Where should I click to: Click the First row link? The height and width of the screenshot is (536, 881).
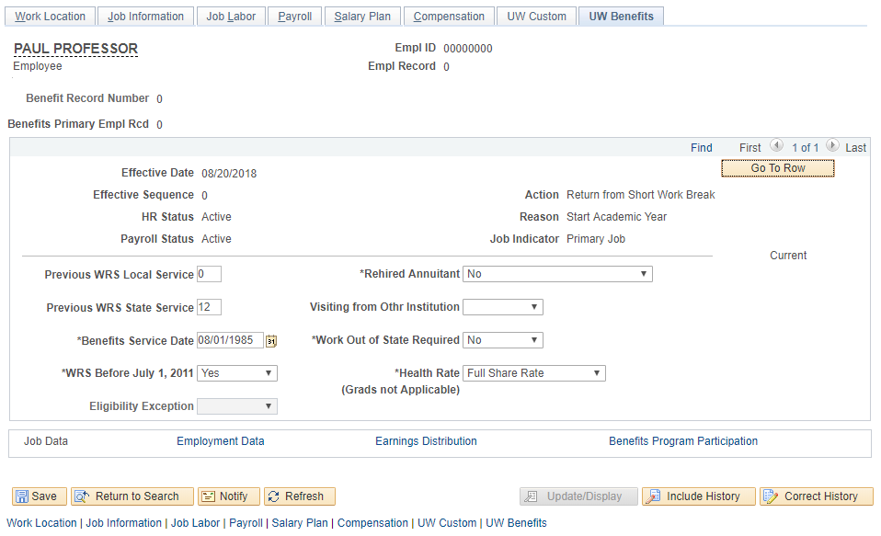749,148
